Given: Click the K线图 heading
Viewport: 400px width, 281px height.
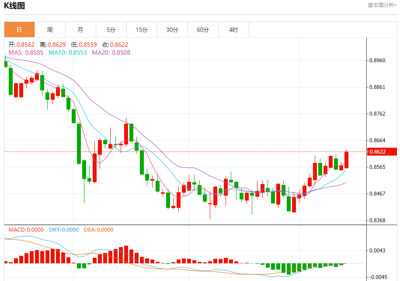Looking at the screenshot, I should click(14, 6).
